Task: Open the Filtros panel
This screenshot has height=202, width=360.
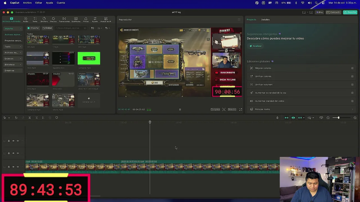Action: click(86, 20)
